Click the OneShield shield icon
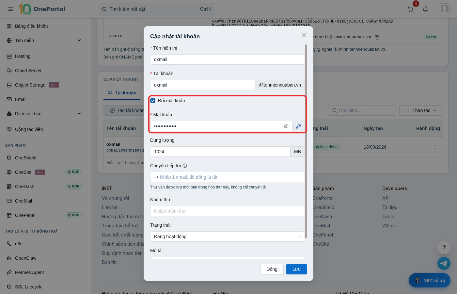This screenshot has width=457, height=294. click(9, 158)
